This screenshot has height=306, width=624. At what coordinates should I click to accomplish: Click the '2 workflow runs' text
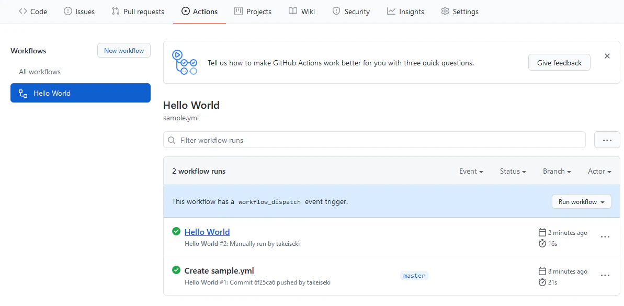(x=199, y=172)
